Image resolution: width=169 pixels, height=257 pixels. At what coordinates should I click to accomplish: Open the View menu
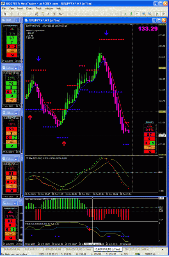coord(11,8)
